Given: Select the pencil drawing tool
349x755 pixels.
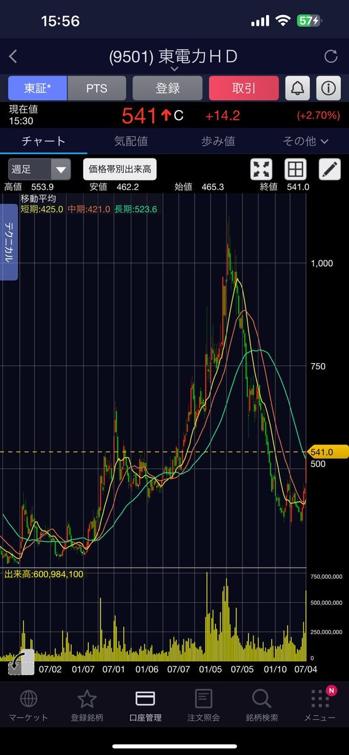Looking at the screenshot, I should [x=329, y=169].
